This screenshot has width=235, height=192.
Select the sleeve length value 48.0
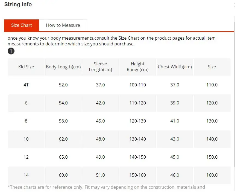(100, 139)
